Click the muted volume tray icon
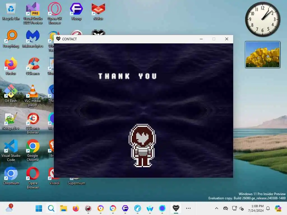Screen dimensions: 287x215 (242, 208)
